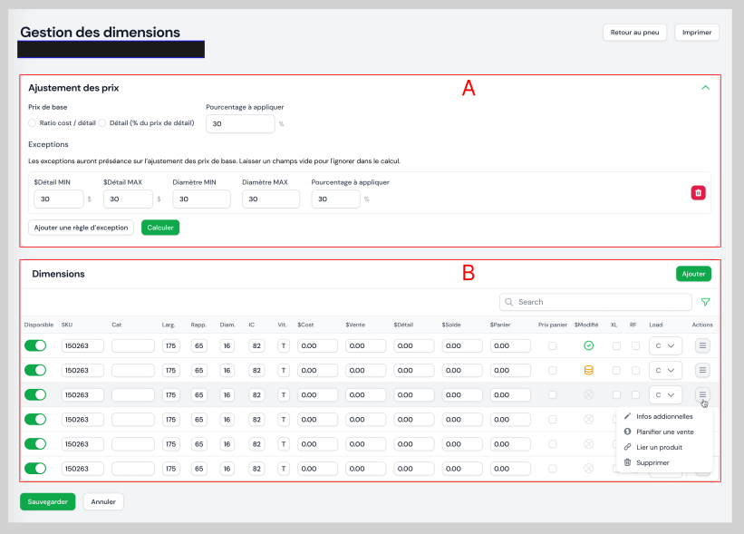Open the Load dropdown in the highlighted third row
Screen dimensions: 744x534
click(x=665, y=395)
